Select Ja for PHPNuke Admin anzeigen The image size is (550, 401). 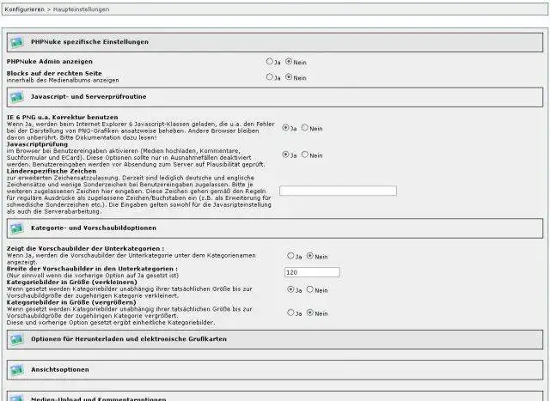coord(269,61)
